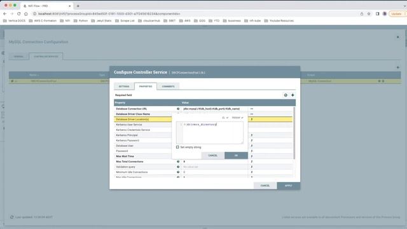Image resolution: width=407 pixels, height=229 pixels.
Task: Click the Minimum Idle Connections value cell
Action: point(214,172)
